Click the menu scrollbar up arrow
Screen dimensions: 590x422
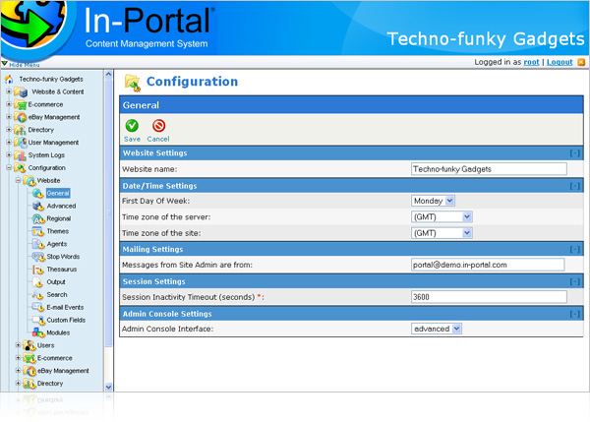tap(108, 74)
